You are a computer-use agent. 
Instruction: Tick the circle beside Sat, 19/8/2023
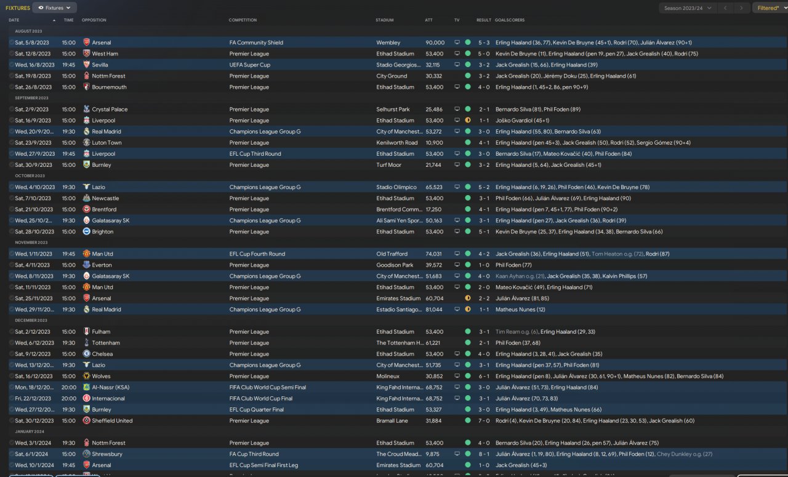[x=11, y=76]
